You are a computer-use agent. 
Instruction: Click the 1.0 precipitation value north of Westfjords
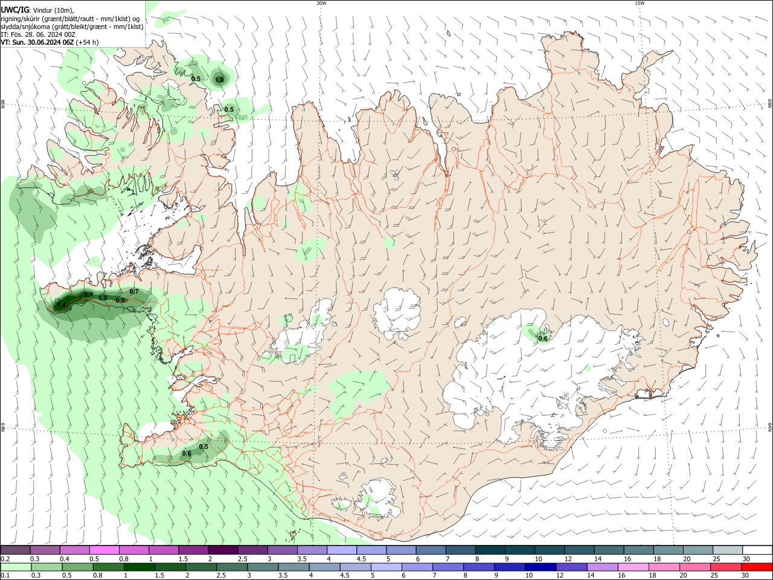point(219,80)
